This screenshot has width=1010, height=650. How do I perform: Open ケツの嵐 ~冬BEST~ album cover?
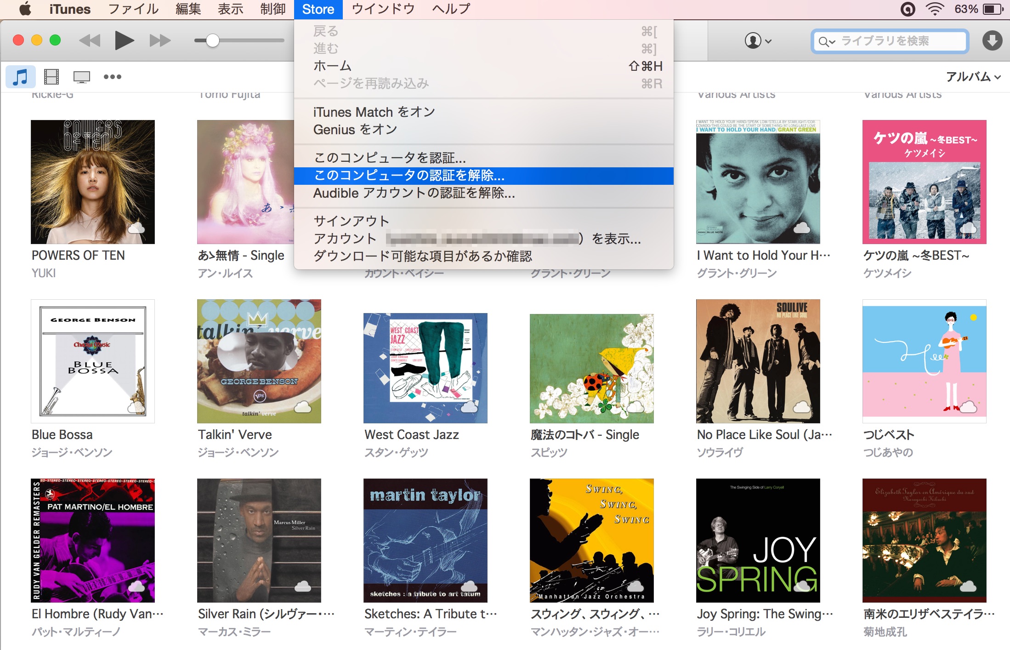point(925,182)
